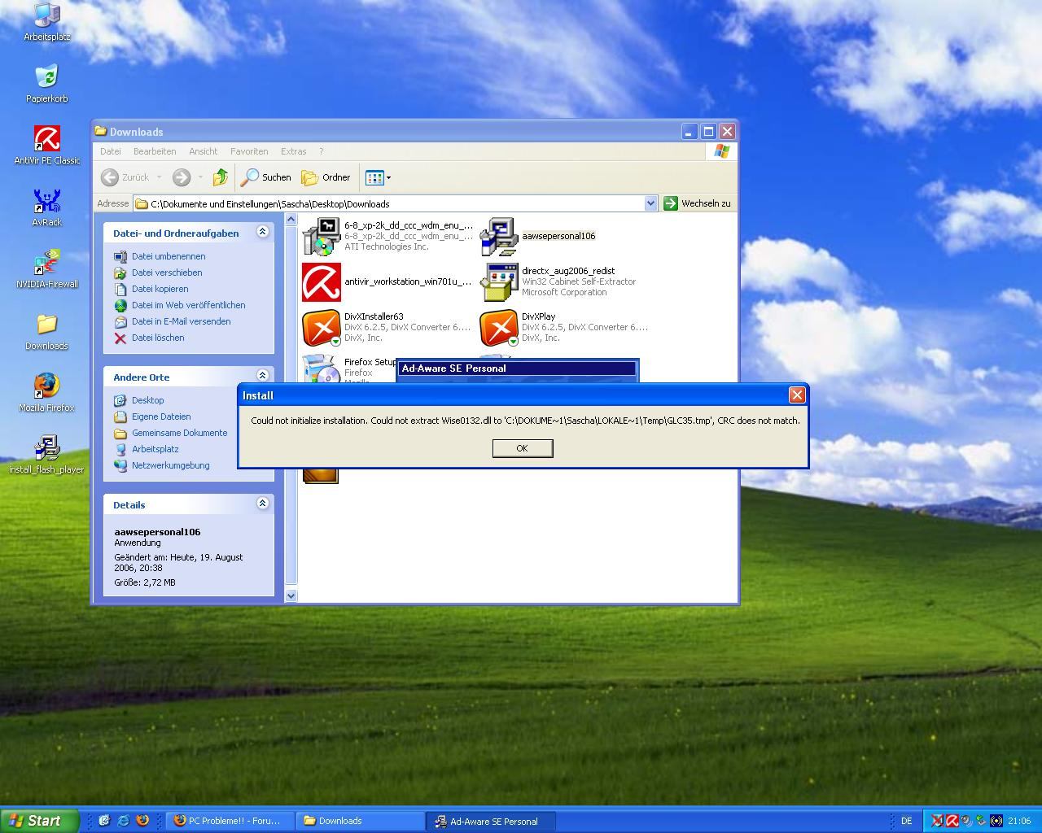The width and height of the screenshot is (1042, 833).
Task: Click the forward arrow in Explorer toolbar
Action: (x=182, y=177)
